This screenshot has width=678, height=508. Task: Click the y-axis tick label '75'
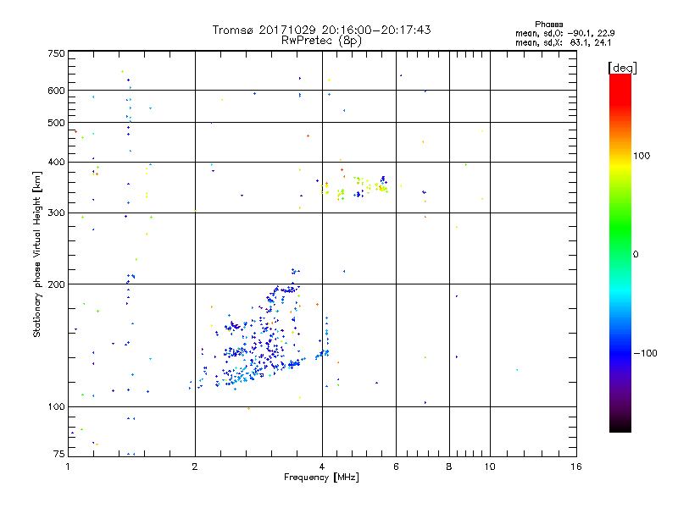(59, 454)
